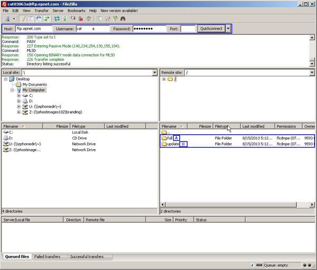Screen dimensions: 317x270
Task: Open Local site path dropdown
Action: (x=155, y=72)
